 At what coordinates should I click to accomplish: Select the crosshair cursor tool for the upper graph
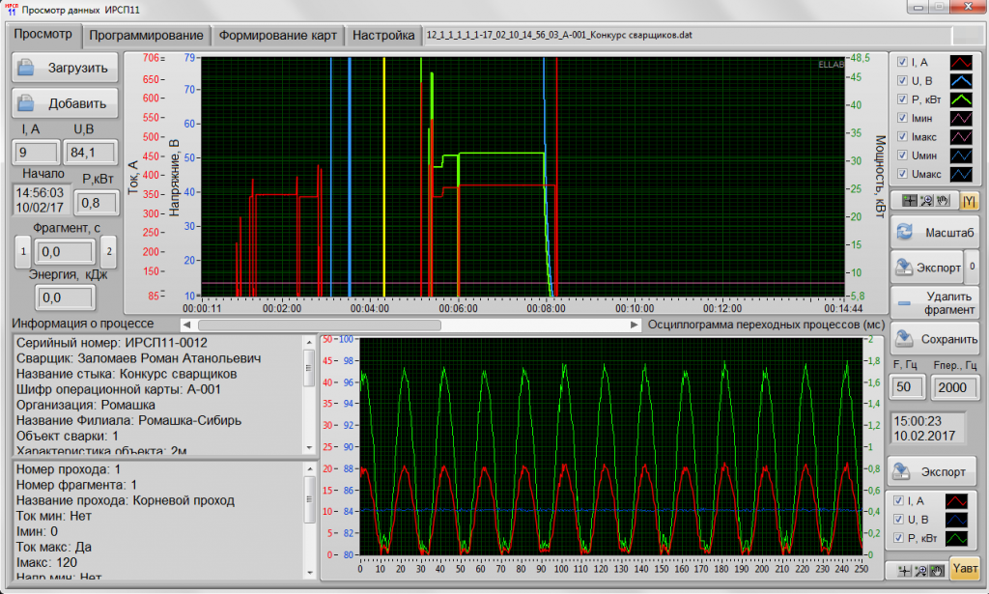tap(909, 201)
